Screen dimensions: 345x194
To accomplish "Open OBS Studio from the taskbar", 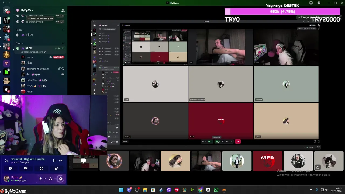I will point(137,190).
